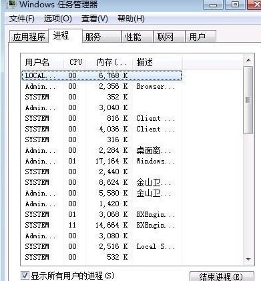
Task: Click the scrollbar down arrow
Action: 248,259
